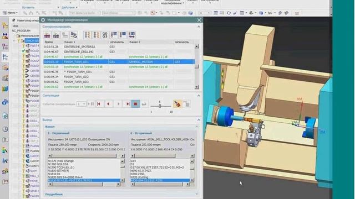Close the Менеджер синхронизации dialog

199,20
